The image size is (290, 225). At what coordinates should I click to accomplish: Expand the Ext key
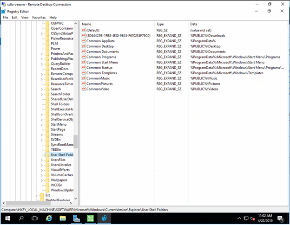[36, 195]
